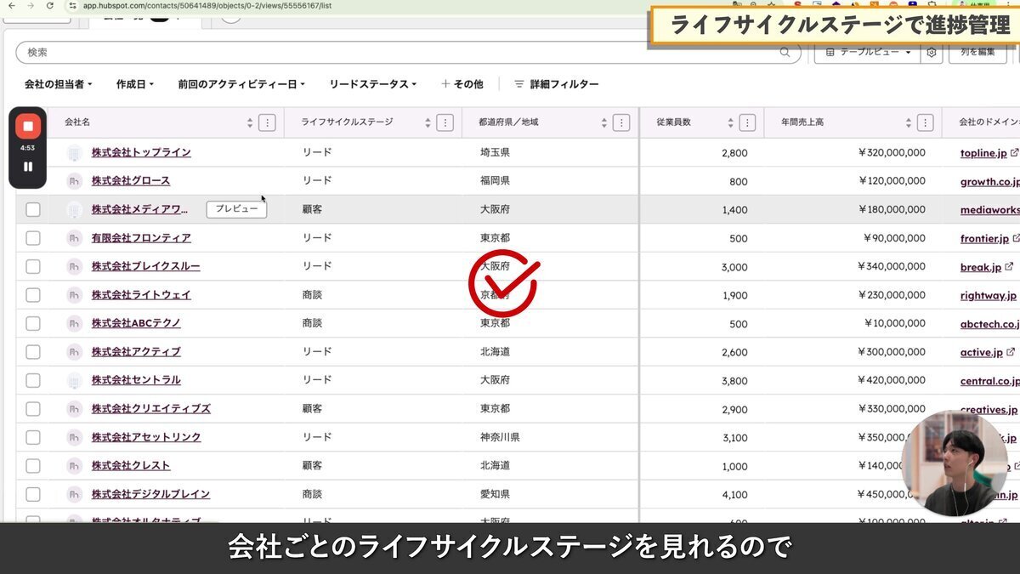Check the row checkbox for 株式会社グロース
Image resolution: width=1020 pixels, height=574 pixels.
pos(32,181)
